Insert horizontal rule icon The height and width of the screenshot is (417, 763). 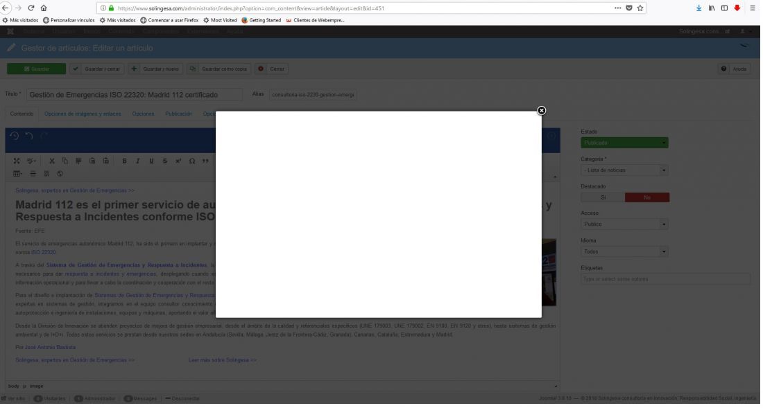pyautogui.click(x=33, y=173)
